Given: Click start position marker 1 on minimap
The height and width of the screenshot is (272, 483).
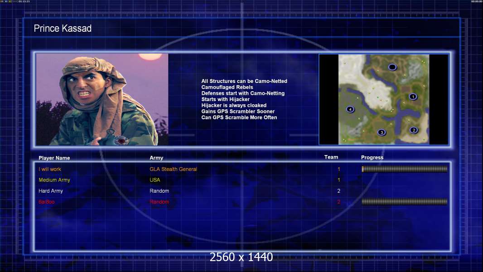Looking at the screenshot, I should click(413, 97).
